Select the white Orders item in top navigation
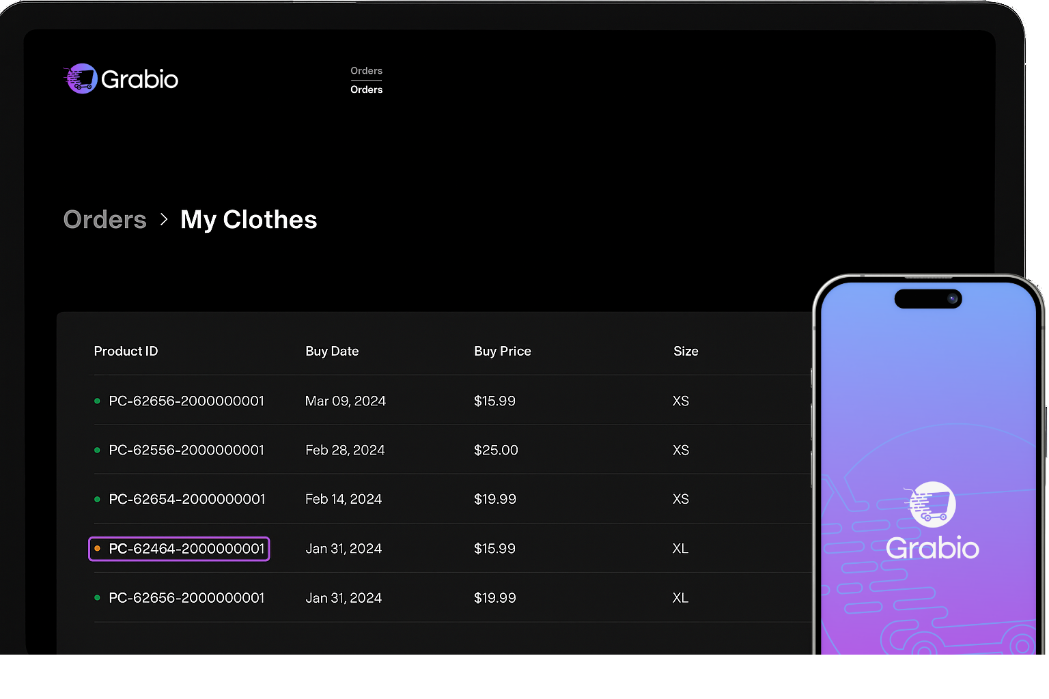 click(x=366, y=89)
